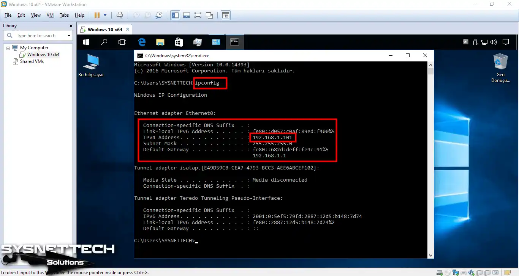Collapse the My Computer tree node

[8, 48]
